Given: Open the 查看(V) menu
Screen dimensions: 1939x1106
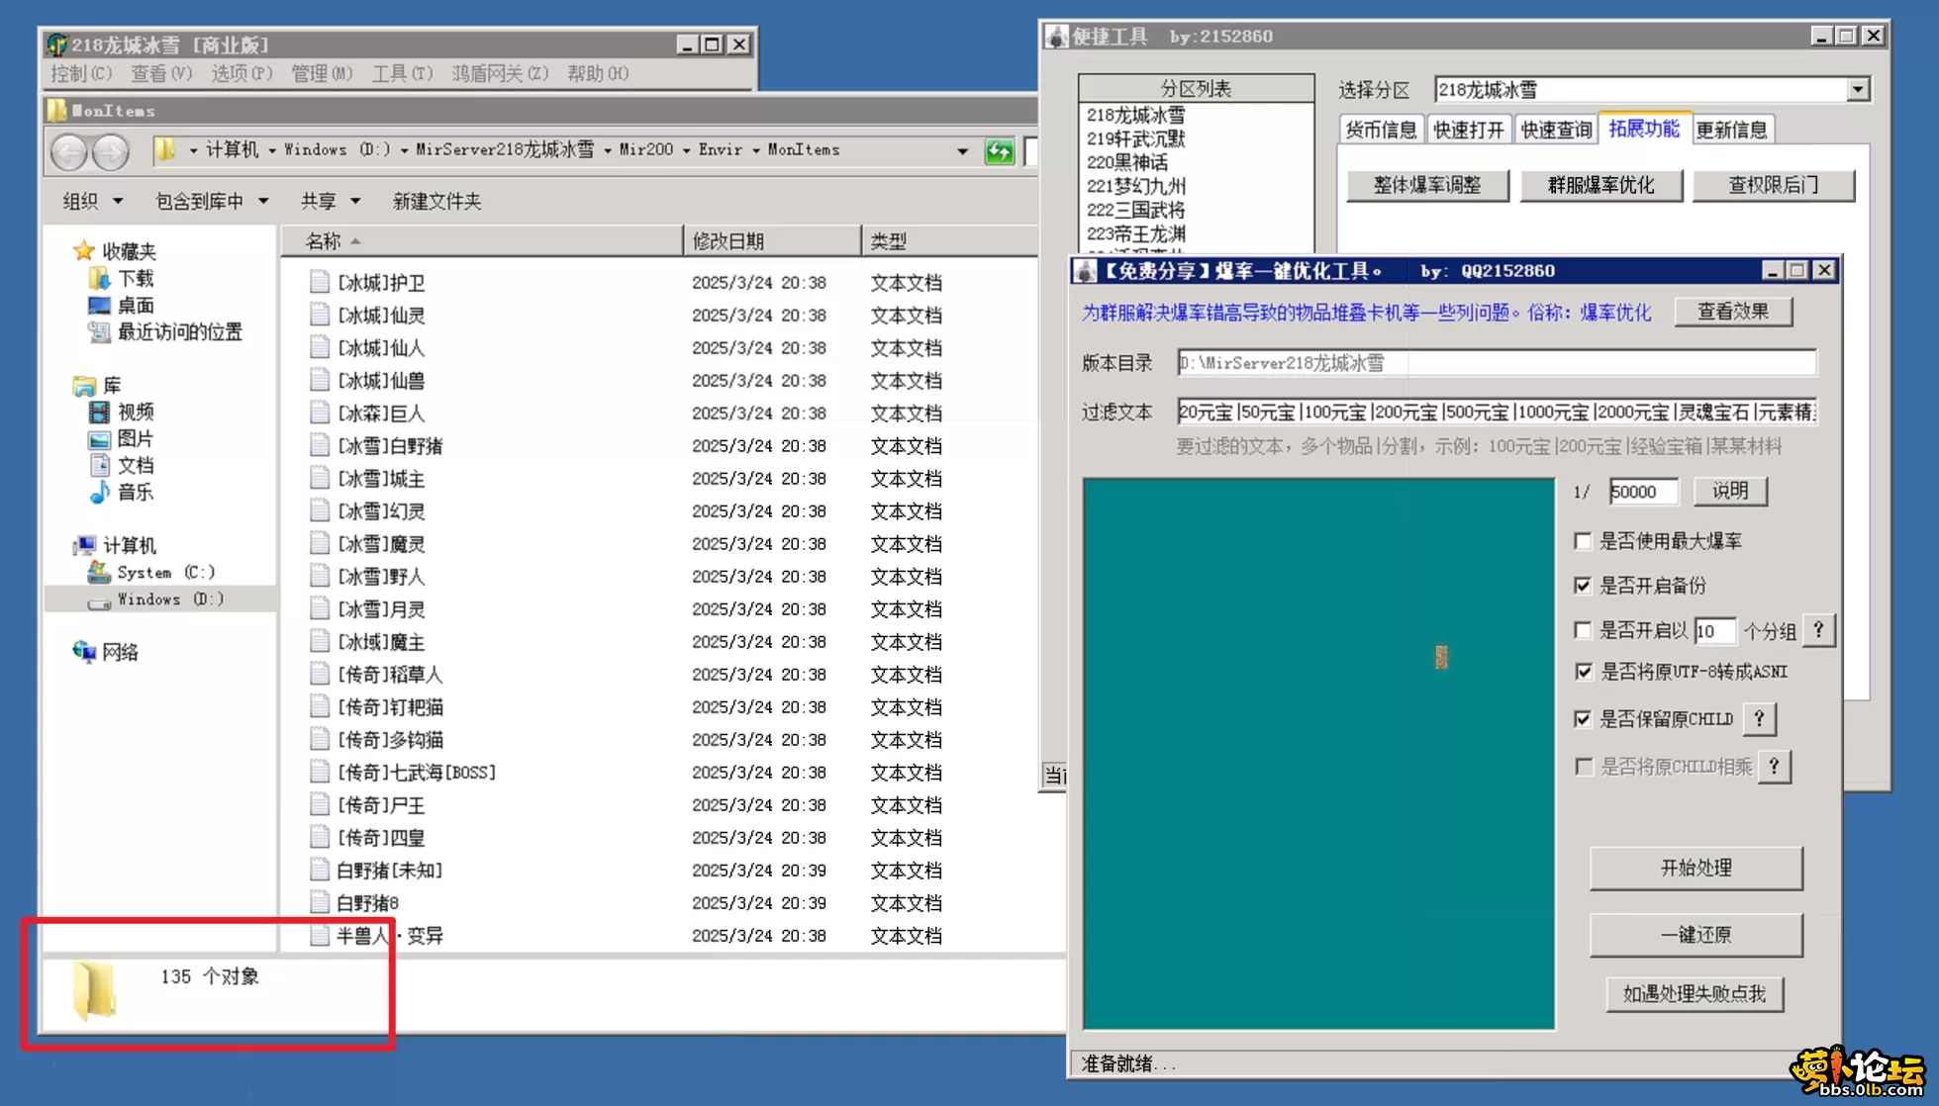Looking at the screenshot, I should coord(161,73).
